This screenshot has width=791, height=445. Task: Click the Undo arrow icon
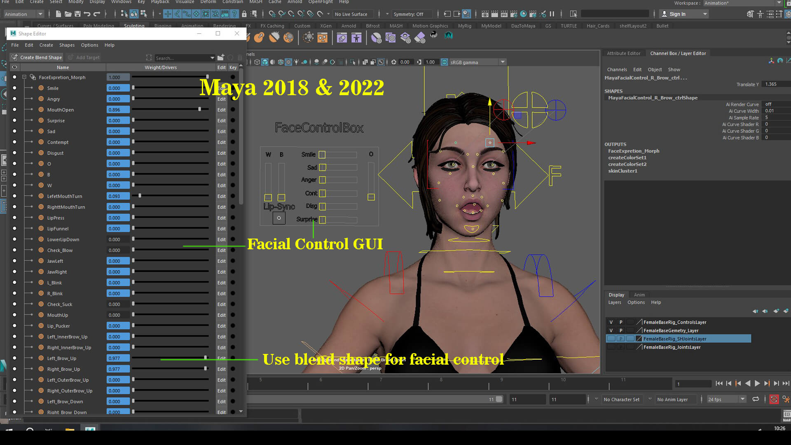click(x=87, y=14)
